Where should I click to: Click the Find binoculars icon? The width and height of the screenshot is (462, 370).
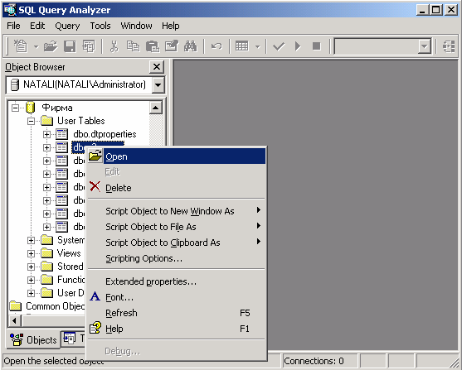pyautogui.click(x=190, y=46)
